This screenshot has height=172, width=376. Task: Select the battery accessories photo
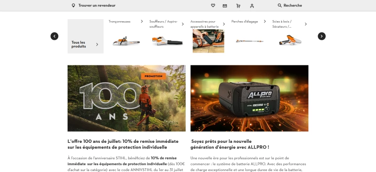point(208,41)
